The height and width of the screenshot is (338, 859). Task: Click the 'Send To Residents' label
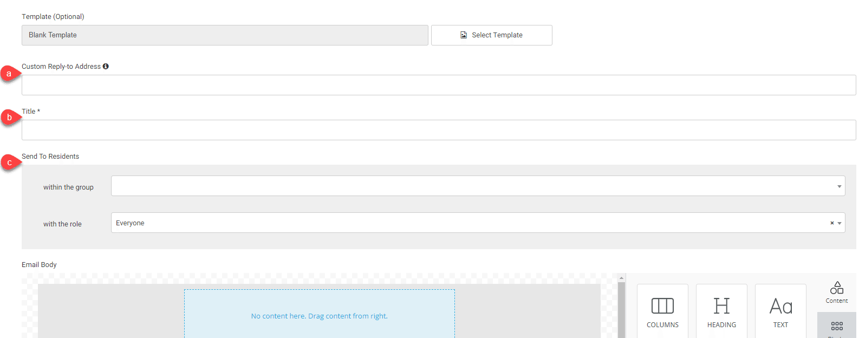[50, 157]
